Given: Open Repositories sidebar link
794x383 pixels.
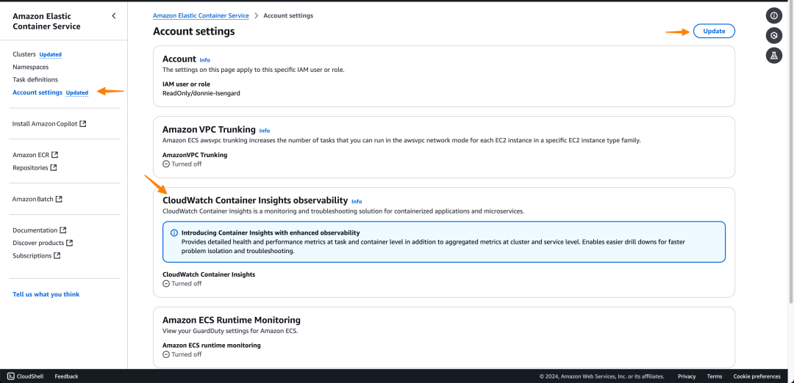Looking at the screenshot, I should coord(30,167).
